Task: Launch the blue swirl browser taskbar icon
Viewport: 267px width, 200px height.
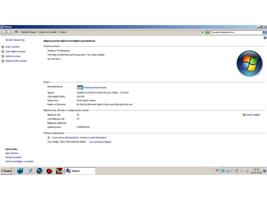Action: pos(20,171)
